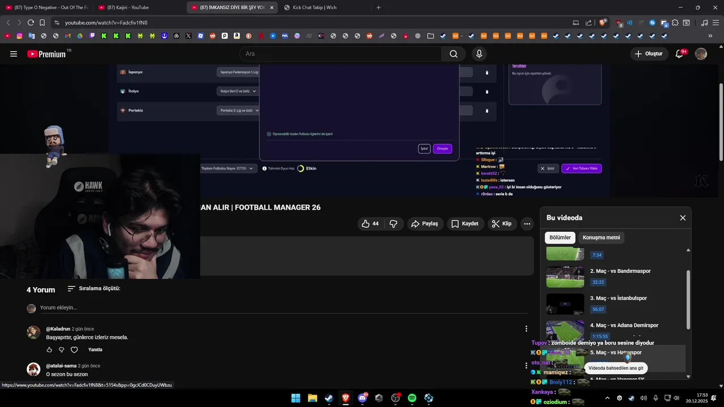The height and width of the screenshot is (407, 724).
Task: Close the 'Bu videoda' panel
Action: [683, 218]
